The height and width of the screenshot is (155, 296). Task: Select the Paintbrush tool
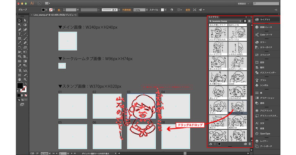click(25, 39)
